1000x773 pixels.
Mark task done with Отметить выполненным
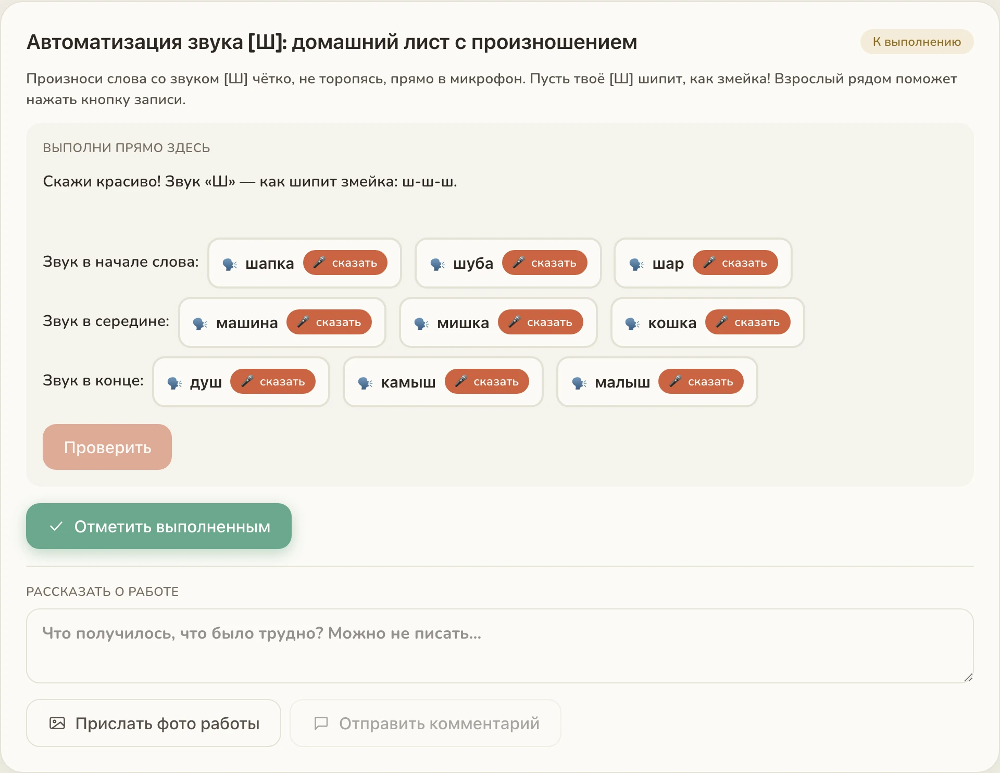point(159,526)
